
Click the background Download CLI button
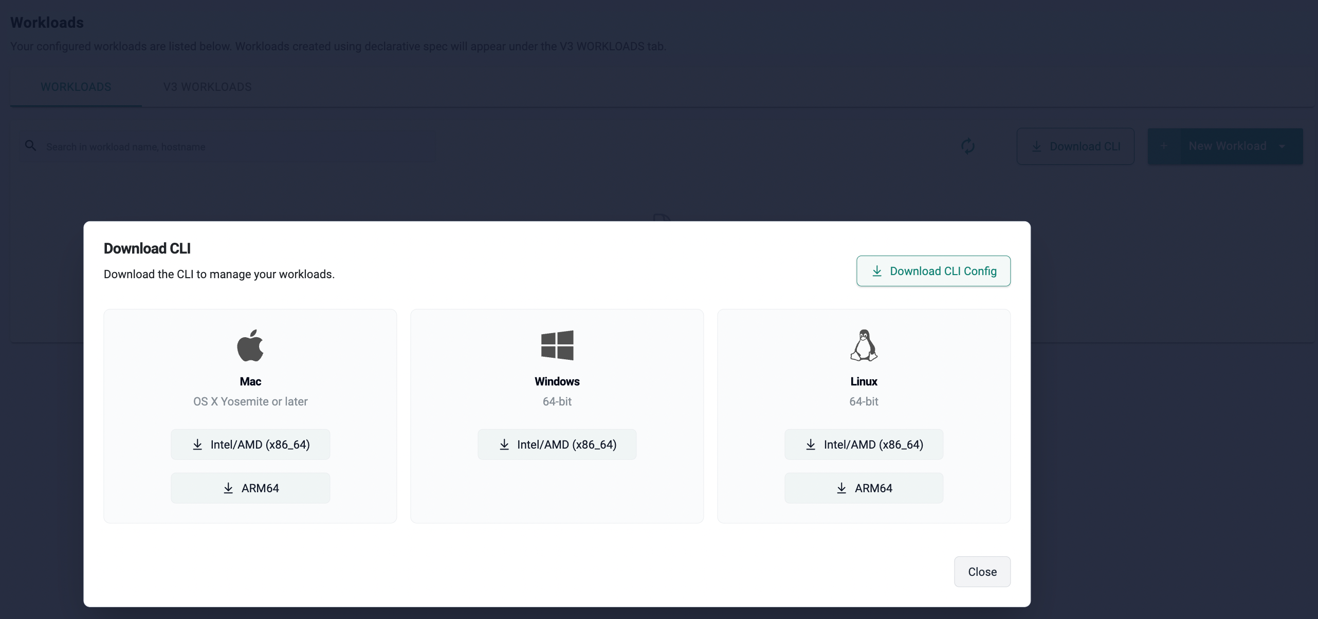click(1075, 146)
